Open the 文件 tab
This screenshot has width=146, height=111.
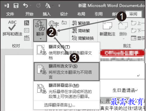10,14
